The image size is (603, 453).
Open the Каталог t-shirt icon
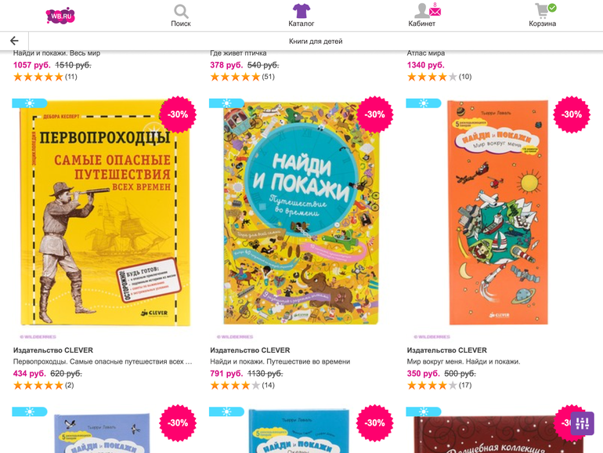[x=301, y=11]
